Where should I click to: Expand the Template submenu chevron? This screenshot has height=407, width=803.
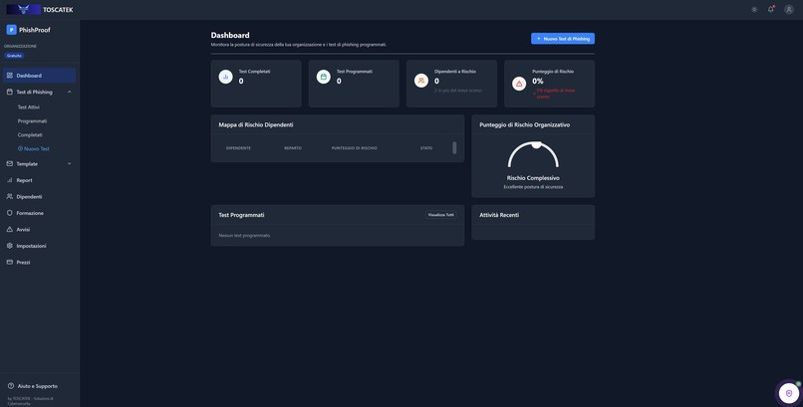pyautogui.click(x=69, y=163)
